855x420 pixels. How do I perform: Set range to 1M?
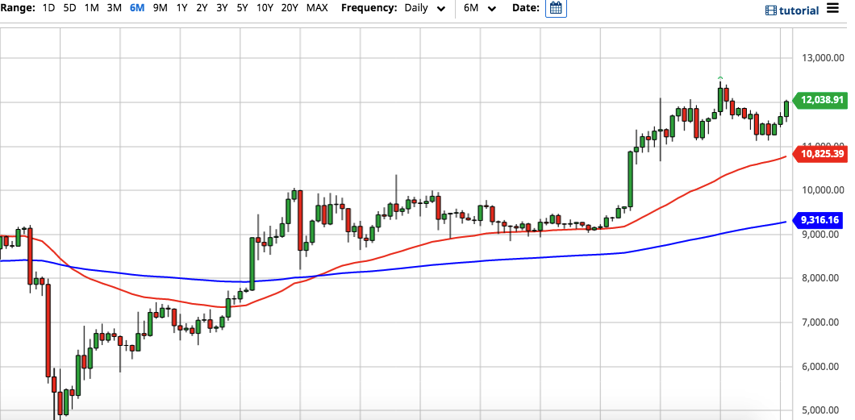point(92,8)
